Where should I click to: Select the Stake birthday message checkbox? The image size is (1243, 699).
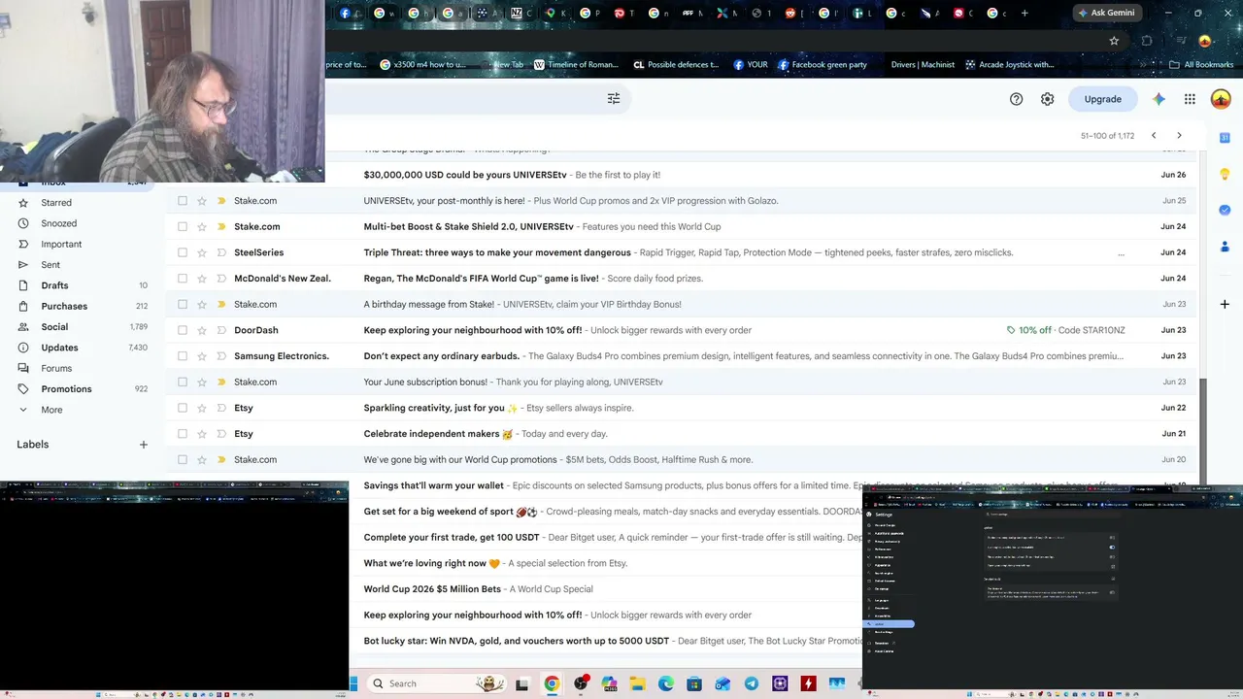pos(183,304)
